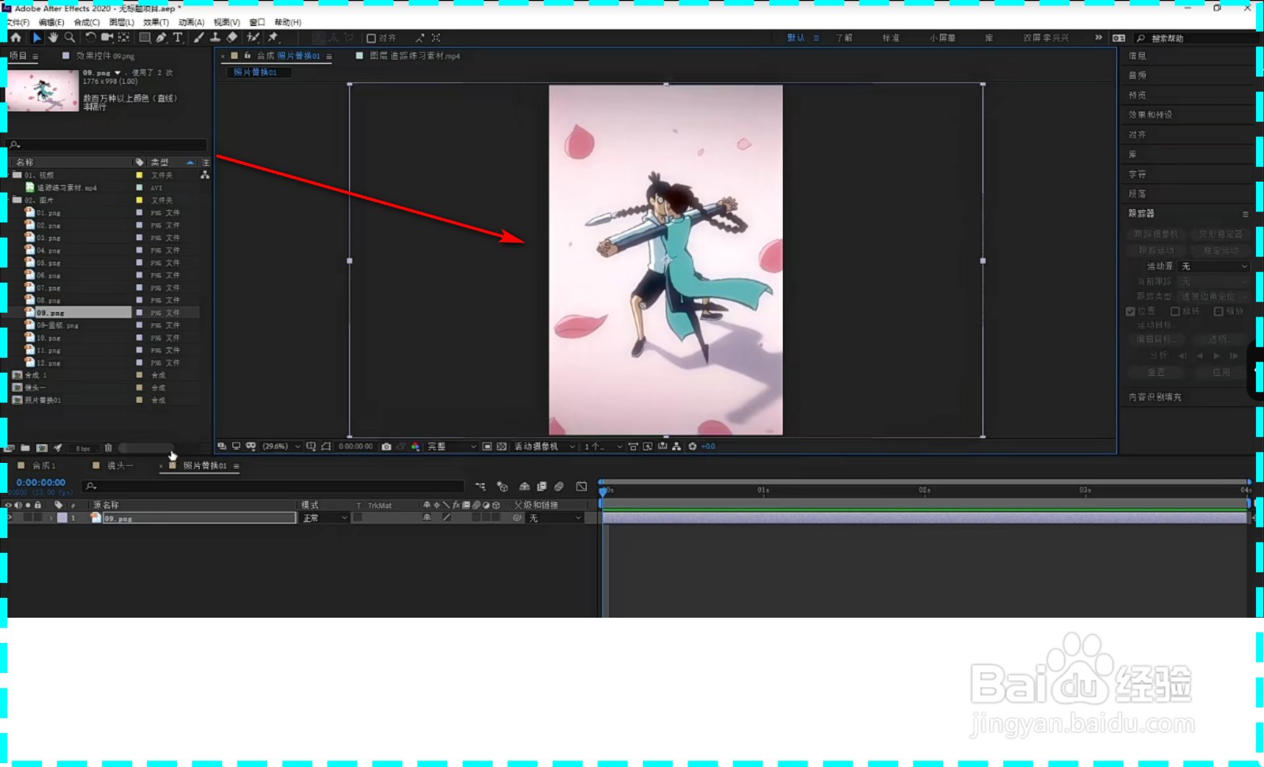Open the blend mode 正常 dropdown for layer
1264x767 pixels.
pos(325,518)
